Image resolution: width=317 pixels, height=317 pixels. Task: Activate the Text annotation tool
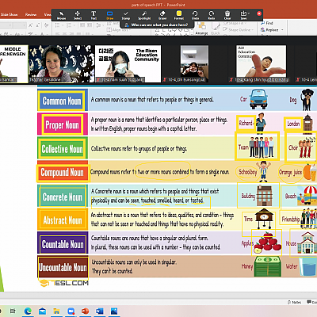94,15
